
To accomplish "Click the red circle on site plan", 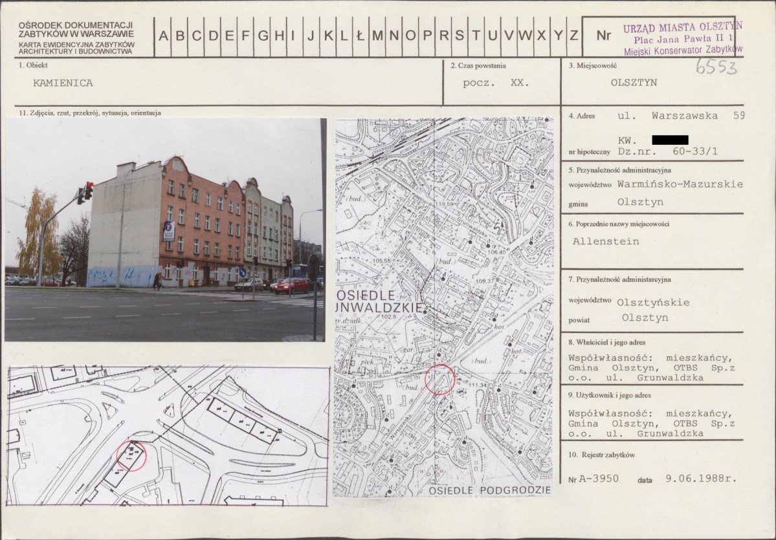I will click(x=131, y=456).
